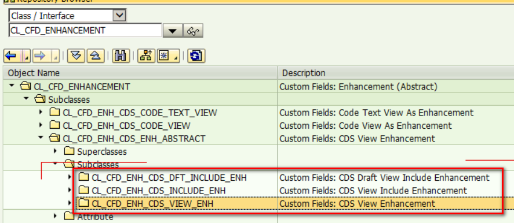Select the Attribute tree item
Viewport: 514px width, 223px height.
point(95,217)
